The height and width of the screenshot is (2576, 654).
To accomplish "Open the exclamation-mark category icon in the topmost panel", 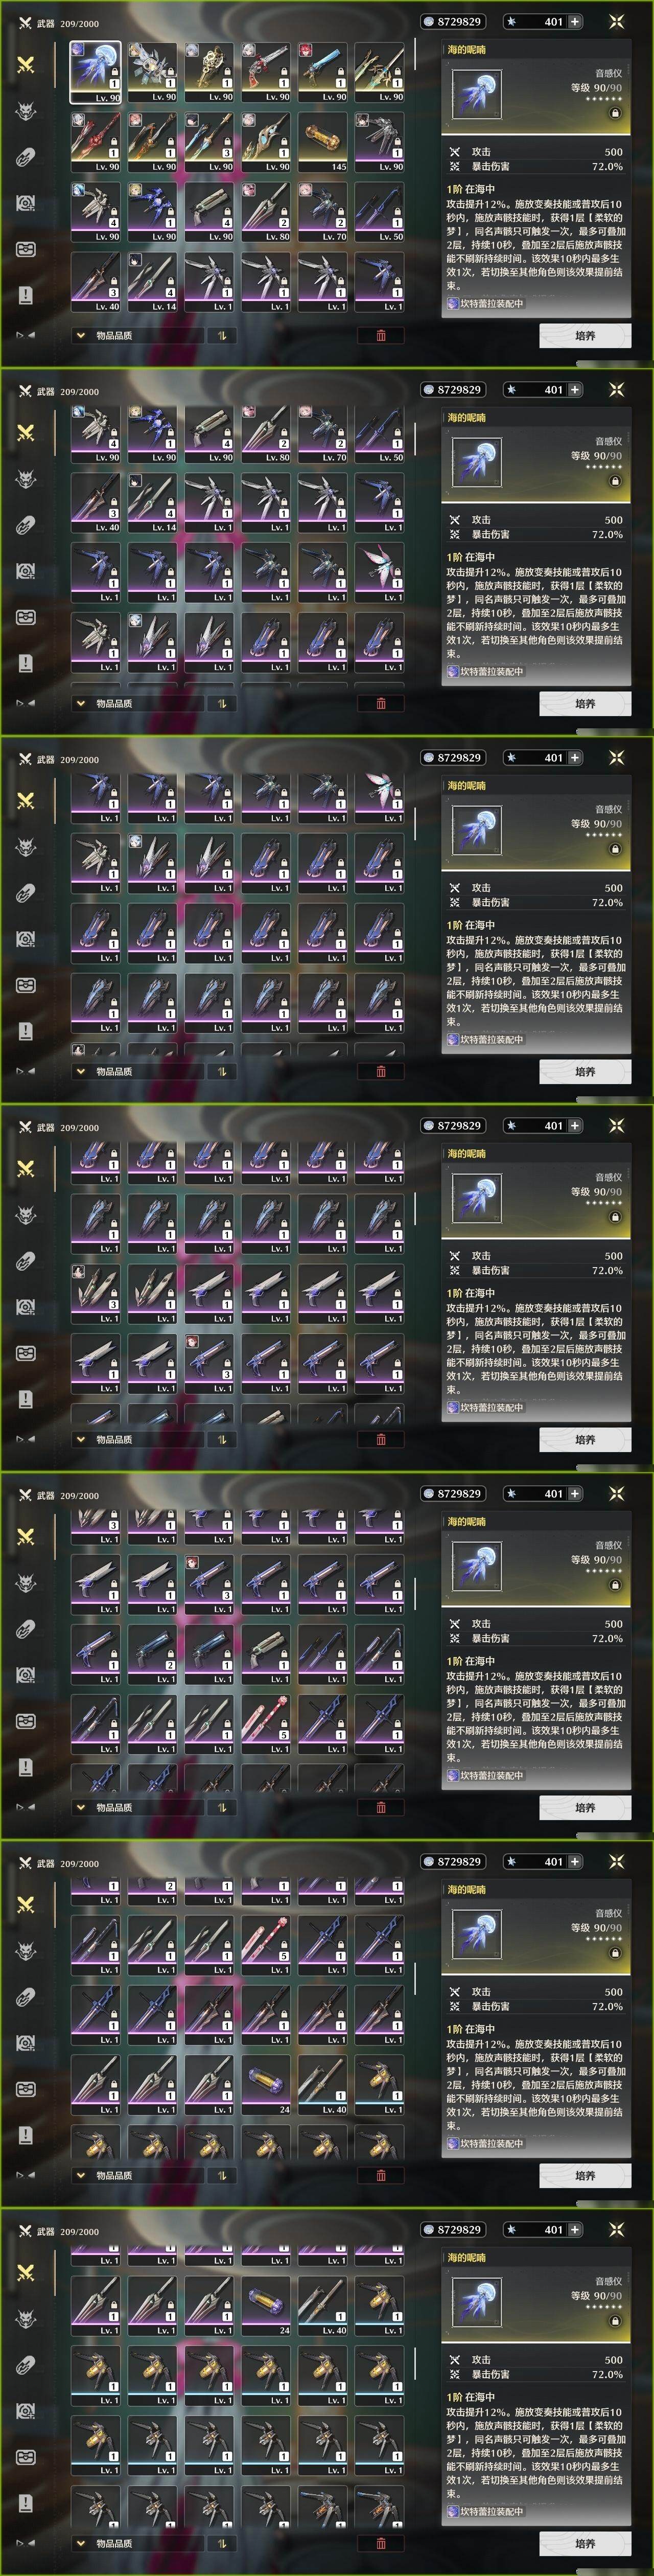I will [x=26, y=295].
